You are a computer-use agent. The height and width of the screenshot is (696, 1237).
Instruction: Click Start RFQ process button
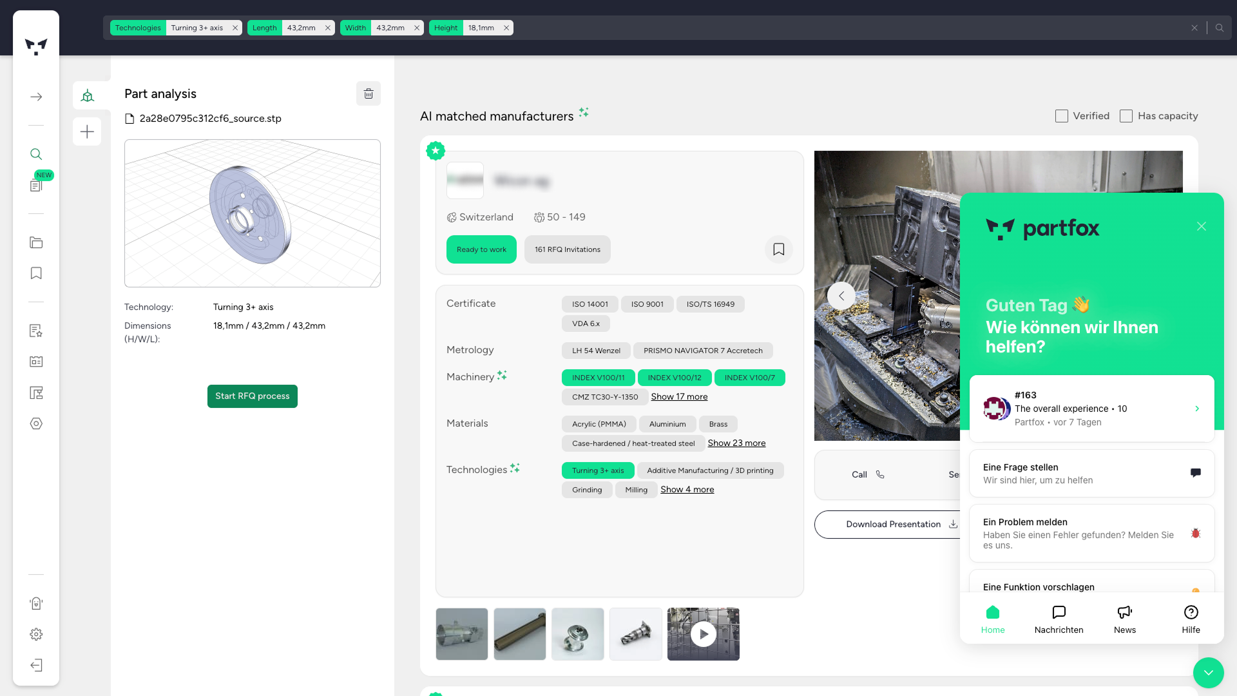point(253,396)
